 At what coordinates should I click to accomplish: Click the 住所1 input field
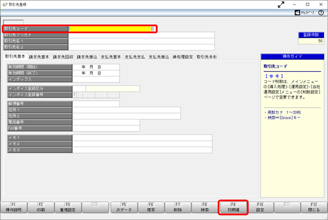pos(127,110)
